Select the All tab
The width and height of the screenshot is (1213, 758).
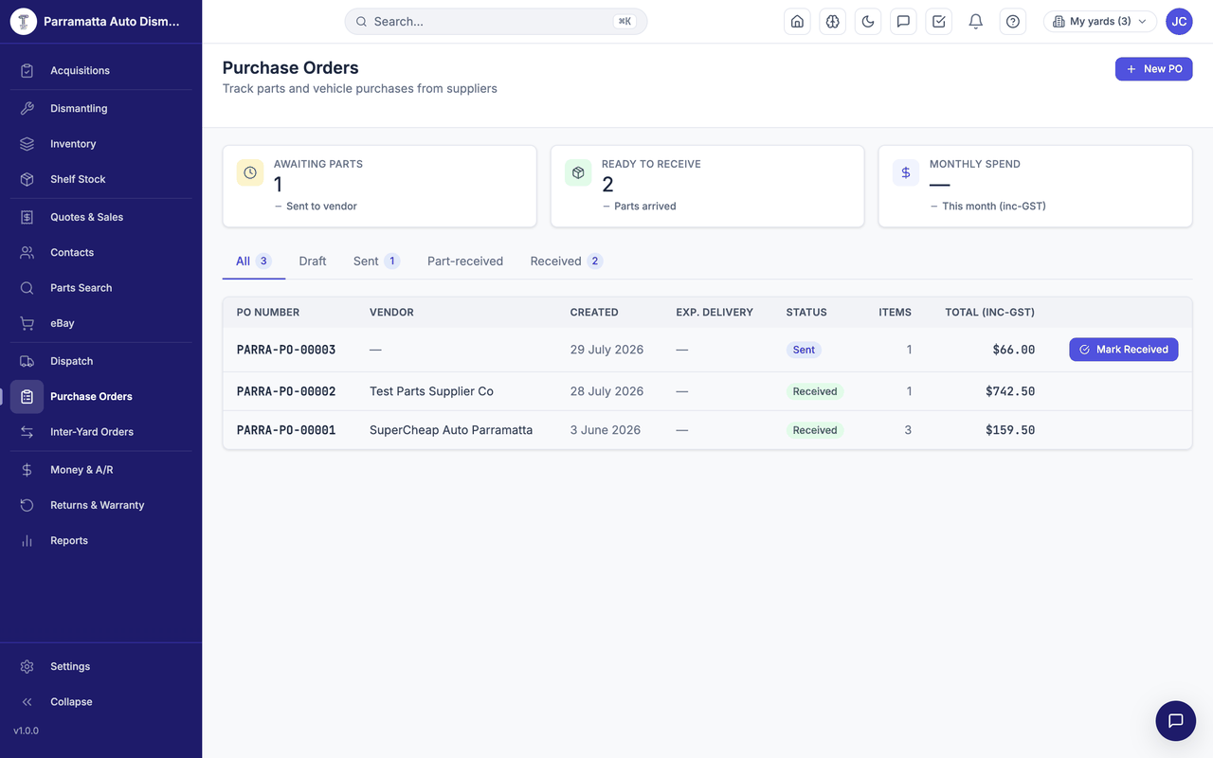253,262
